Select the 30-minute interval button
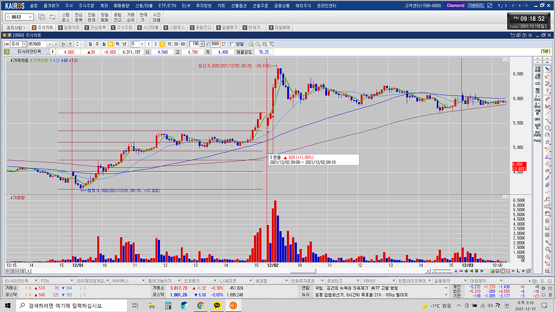Viewport: 555px width, 312px height. [176, 44]
